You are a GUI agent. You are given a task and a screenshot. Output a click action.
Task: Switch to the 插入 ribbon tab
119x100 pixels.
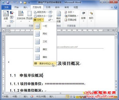26,7
